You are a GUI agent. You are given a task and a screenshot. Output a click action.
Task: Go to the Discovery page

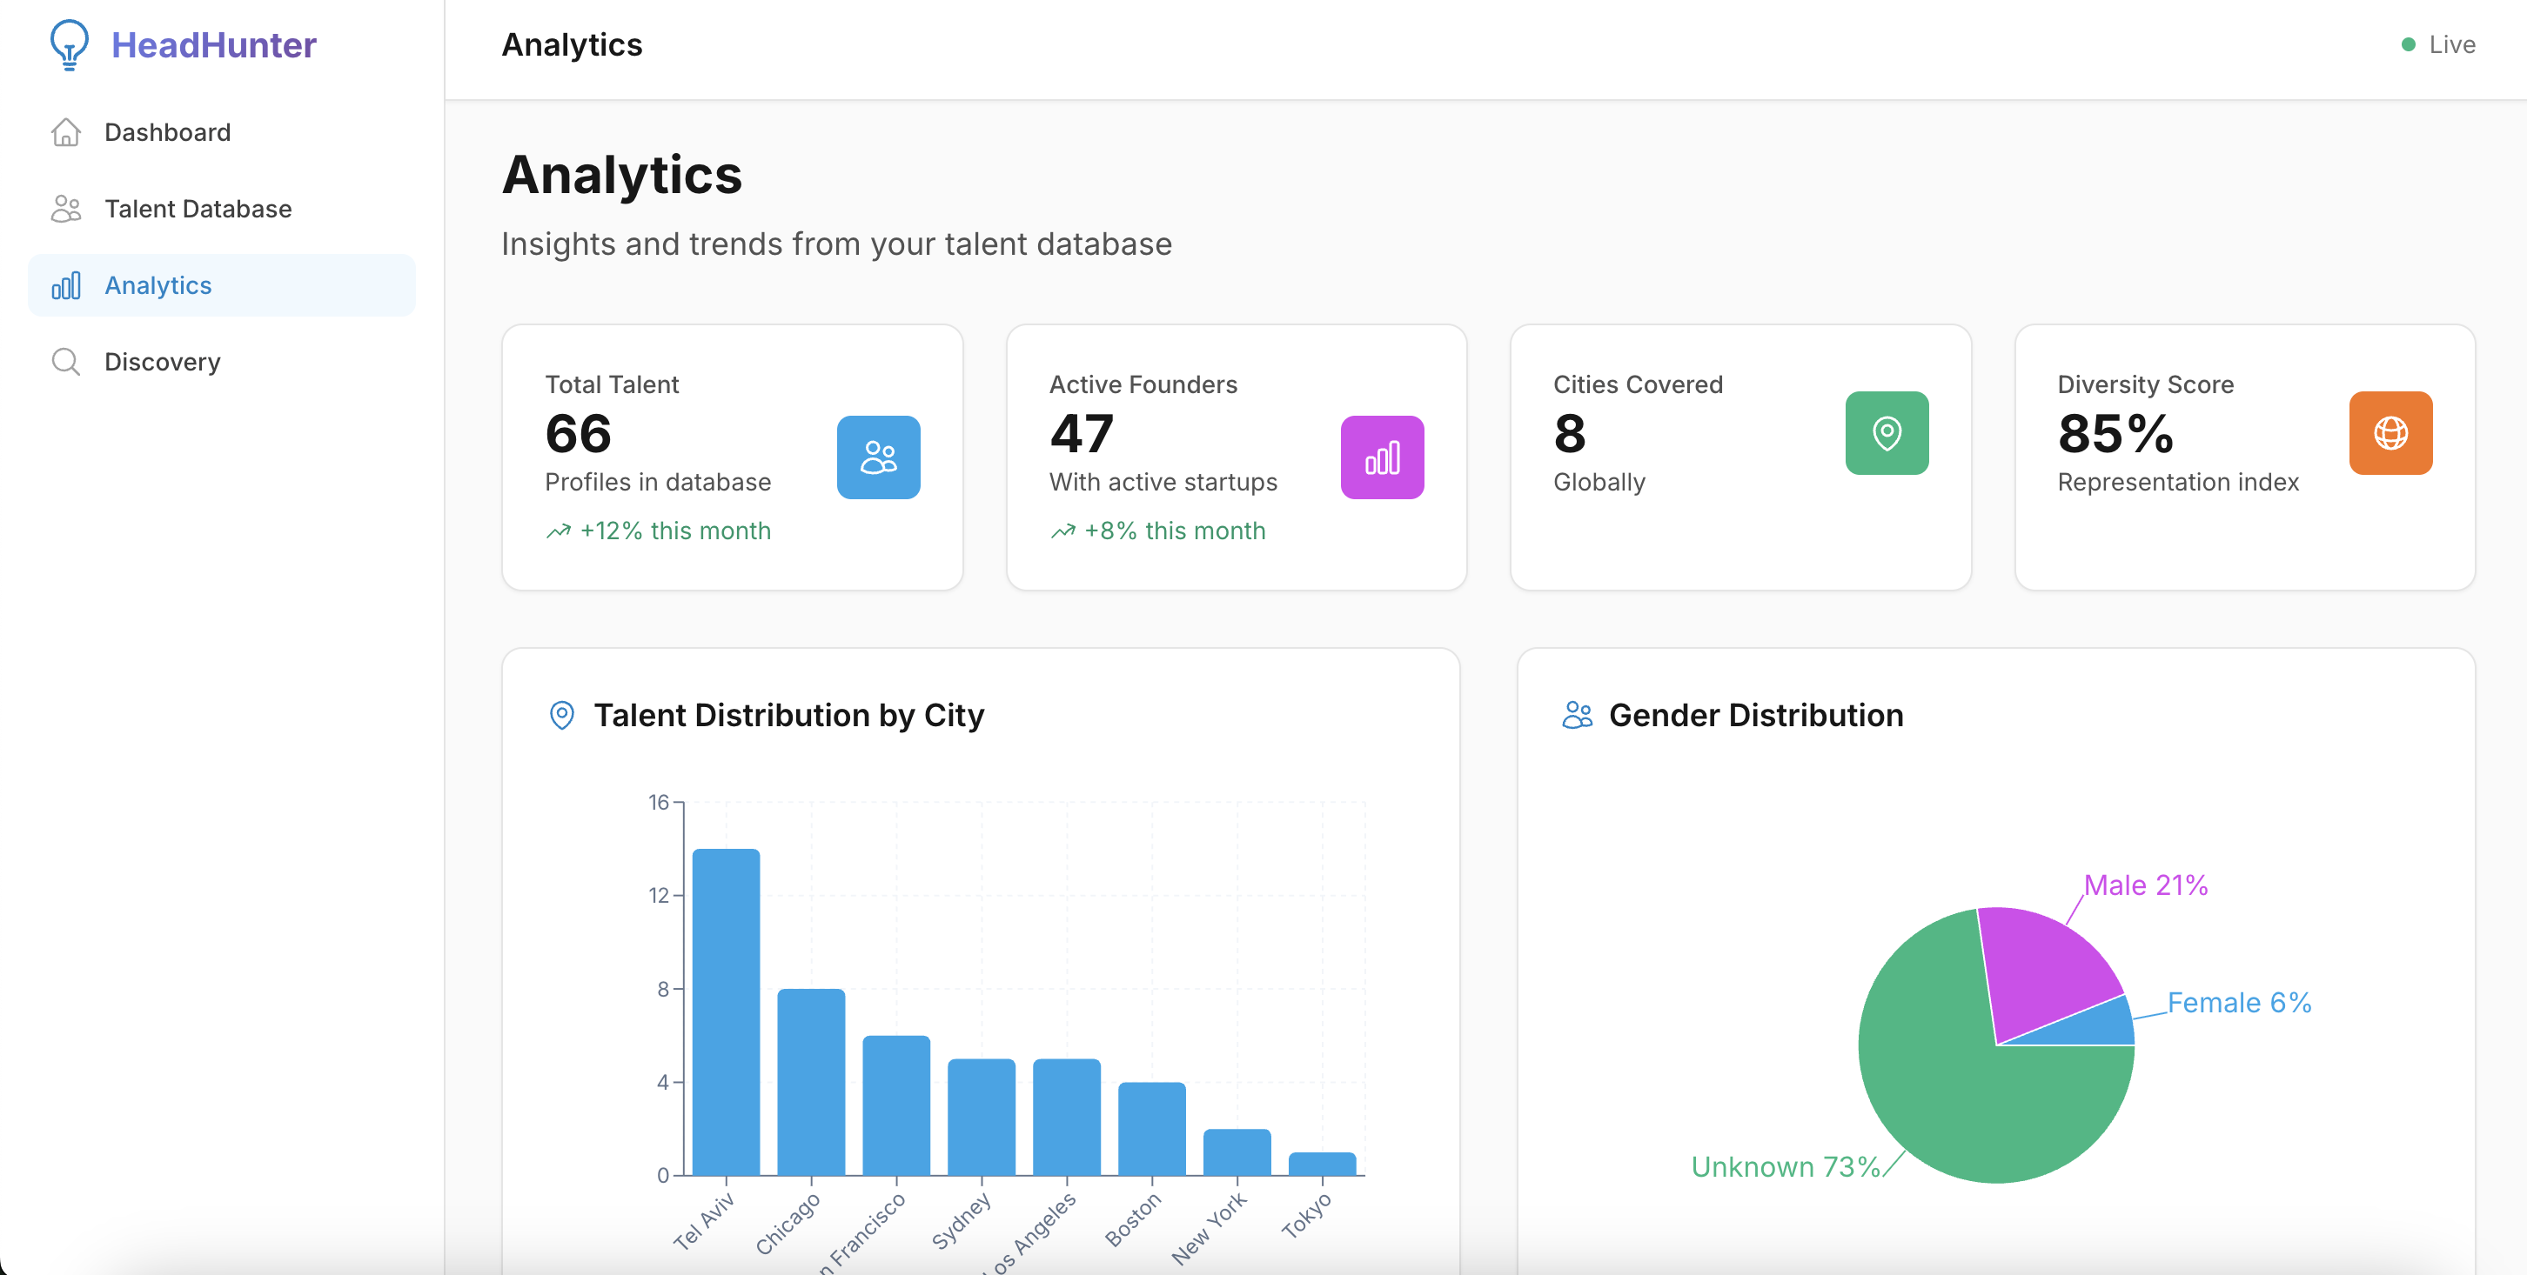tap(163, 362)
